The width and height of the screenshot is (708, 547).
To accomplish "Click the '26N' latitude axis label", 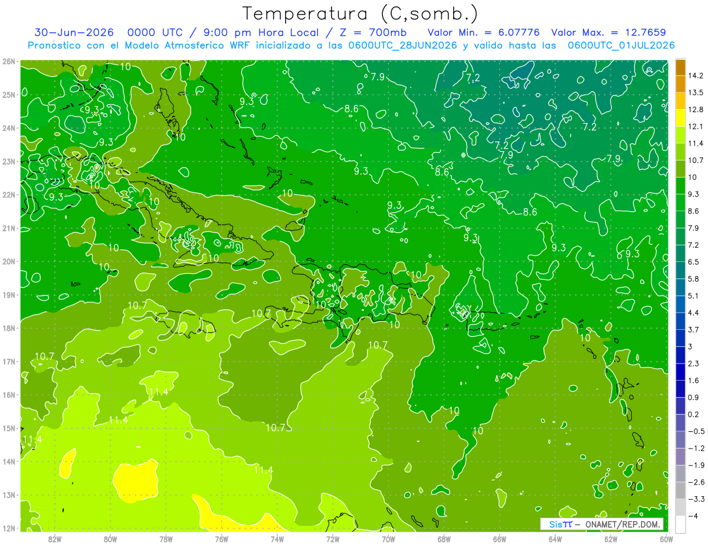I will [x=8, y=61].
